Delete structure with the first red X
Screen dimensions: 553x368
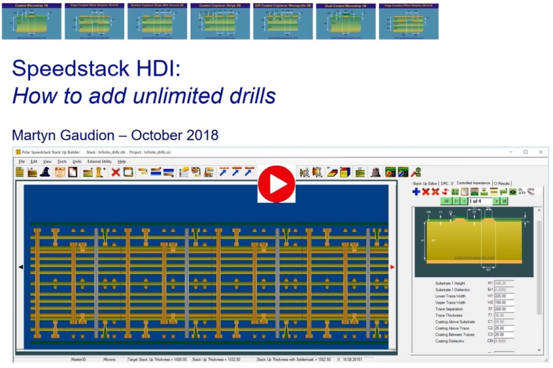[425, 192]
